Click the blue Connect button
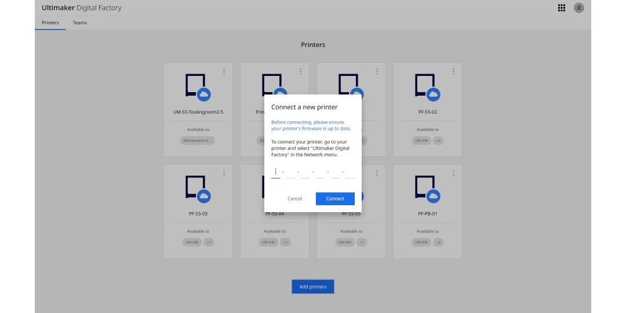Image resolution: width=626 pixels, height=313 pixels. pos(335,198)
